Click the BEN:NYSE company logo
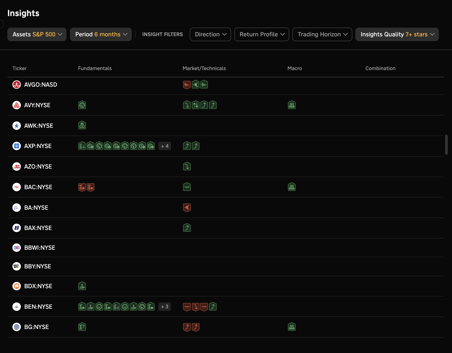The image size is (452, 353). coord(17,307)
